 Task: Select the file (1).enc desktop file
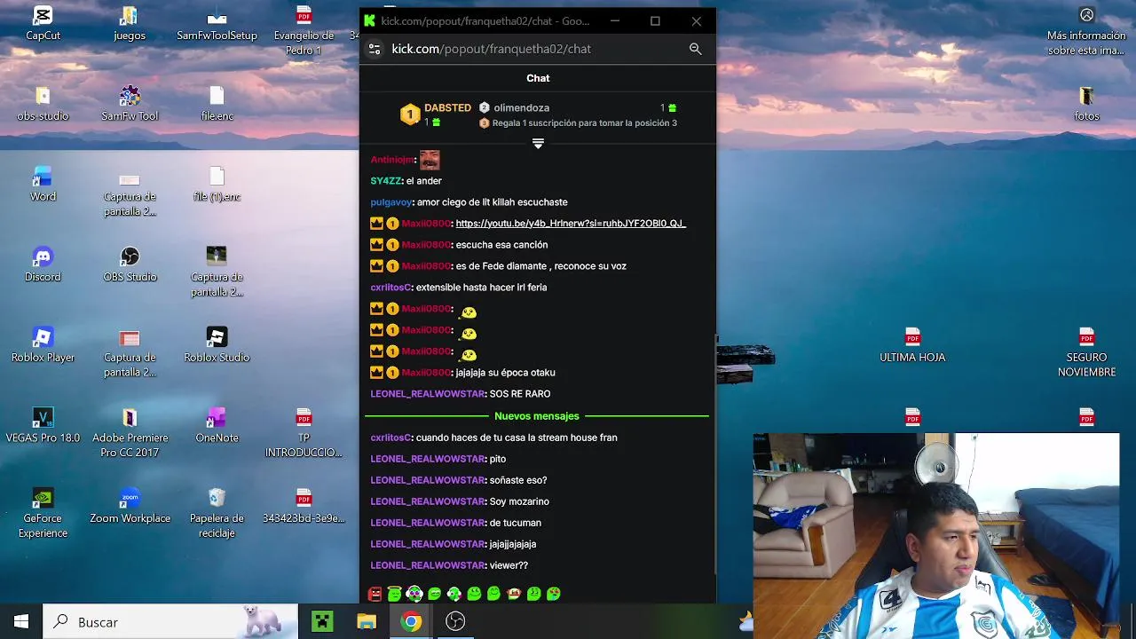point(217,185)
